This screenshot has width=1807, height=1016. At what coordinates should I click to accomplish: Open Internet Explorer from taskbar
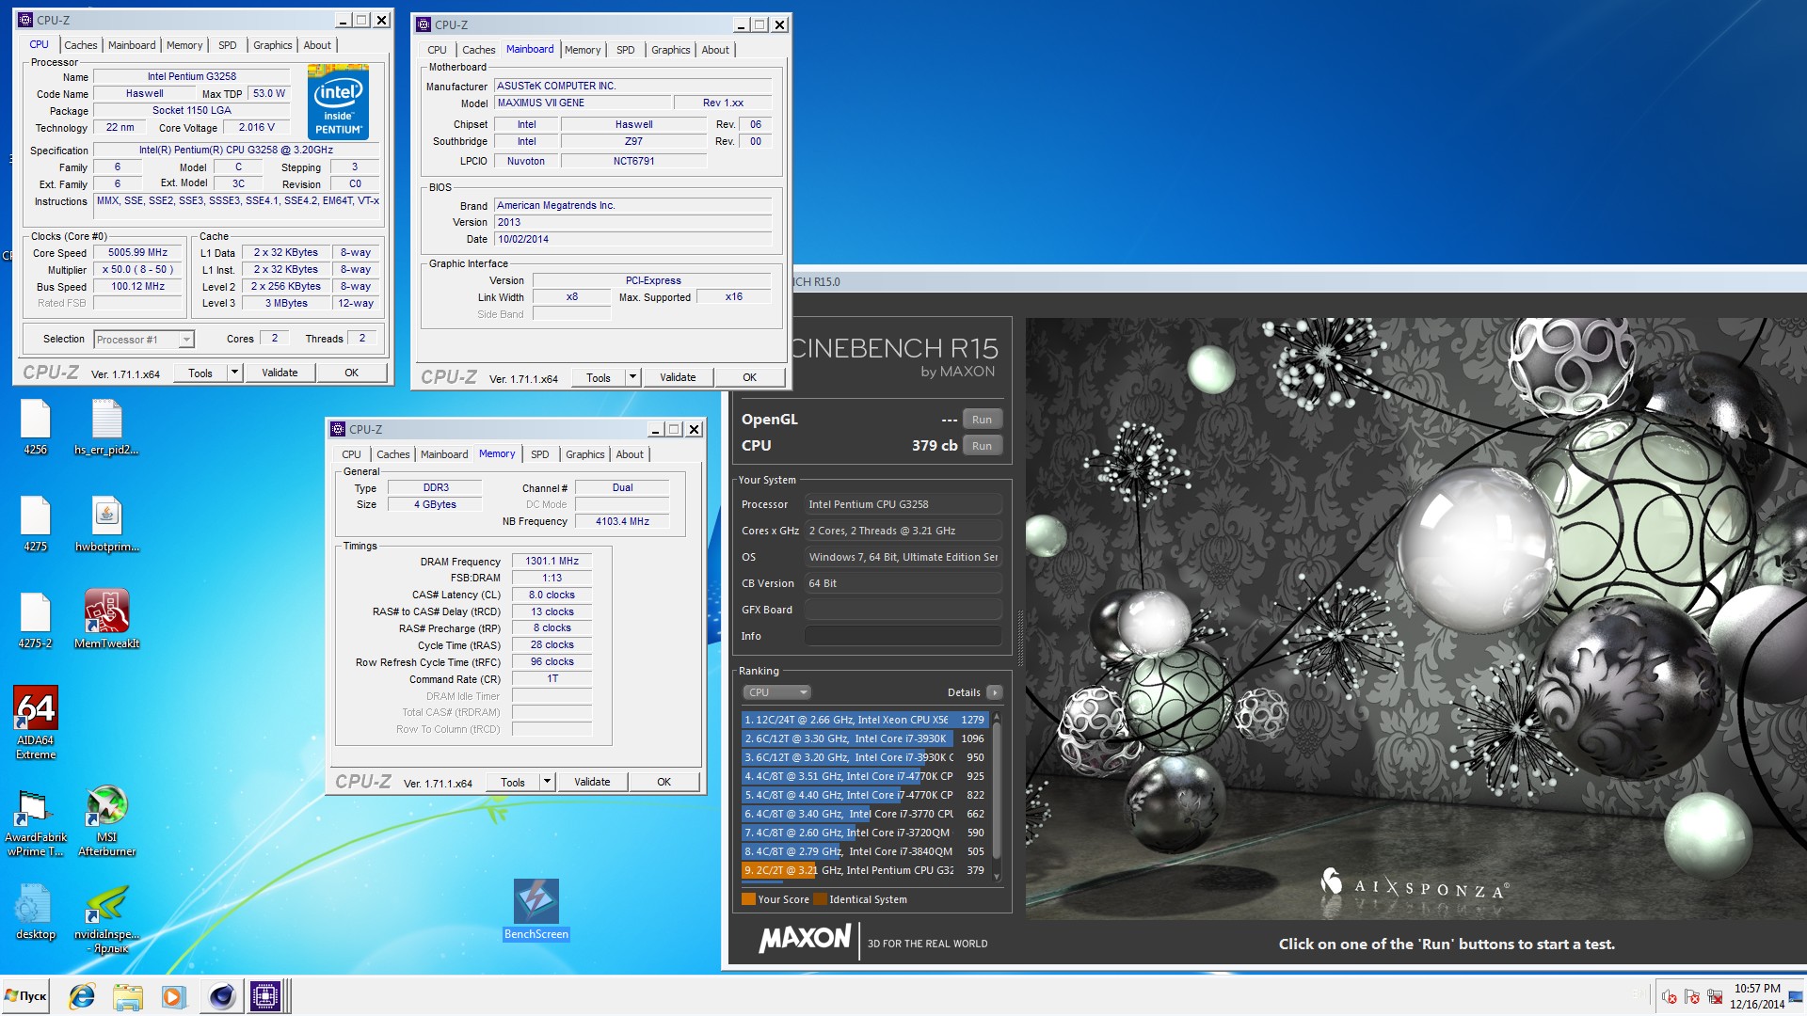click(82, 996)
